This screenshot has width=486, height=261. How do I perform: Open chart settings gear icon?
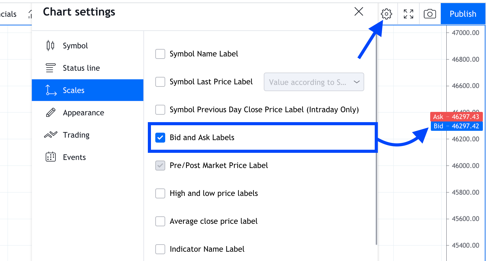(x=387, y=14)
